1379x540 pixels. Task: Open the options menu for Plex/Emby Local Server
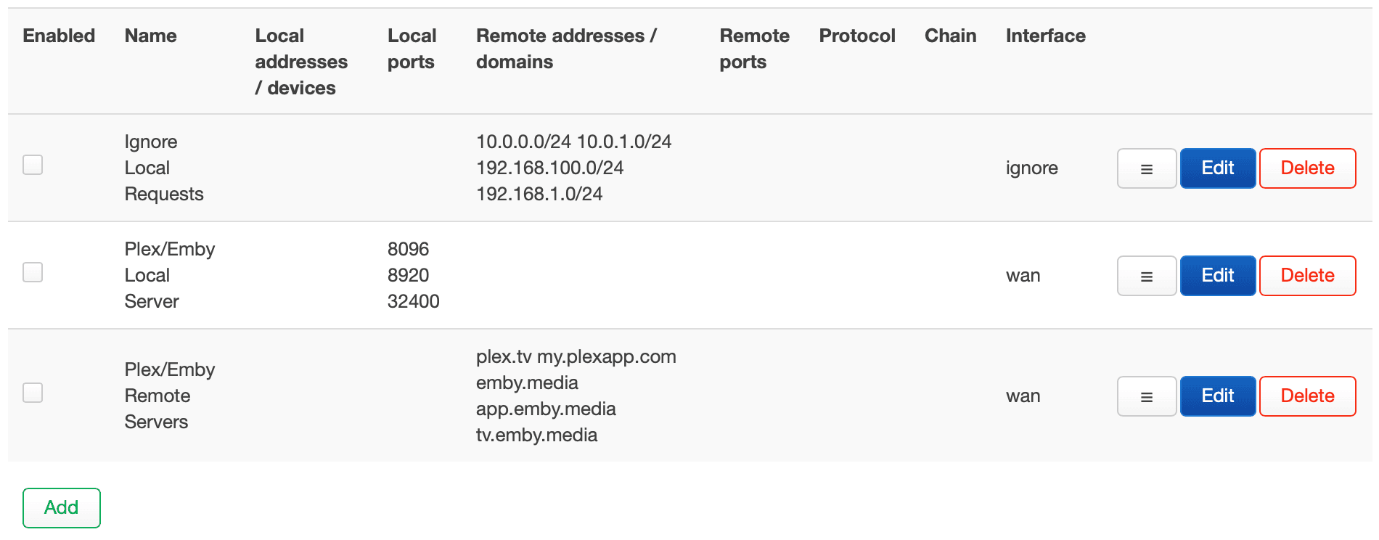click(x=1146, y=276)
